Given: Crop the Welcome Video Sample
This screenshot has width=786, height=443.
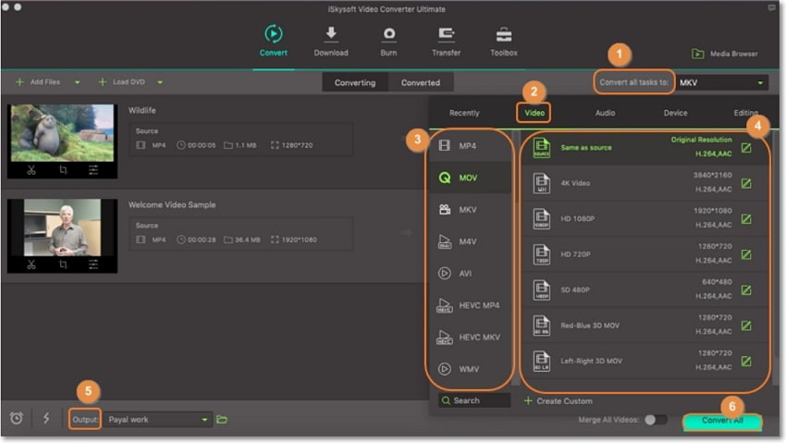Looking at the screenshot, I should (63, 265).
